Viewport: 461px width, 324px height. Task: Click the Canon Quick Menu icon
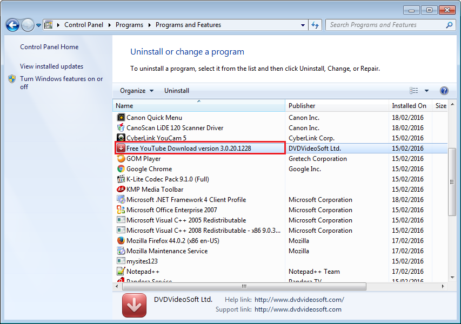pyautogui.click(x=121, y=118)
